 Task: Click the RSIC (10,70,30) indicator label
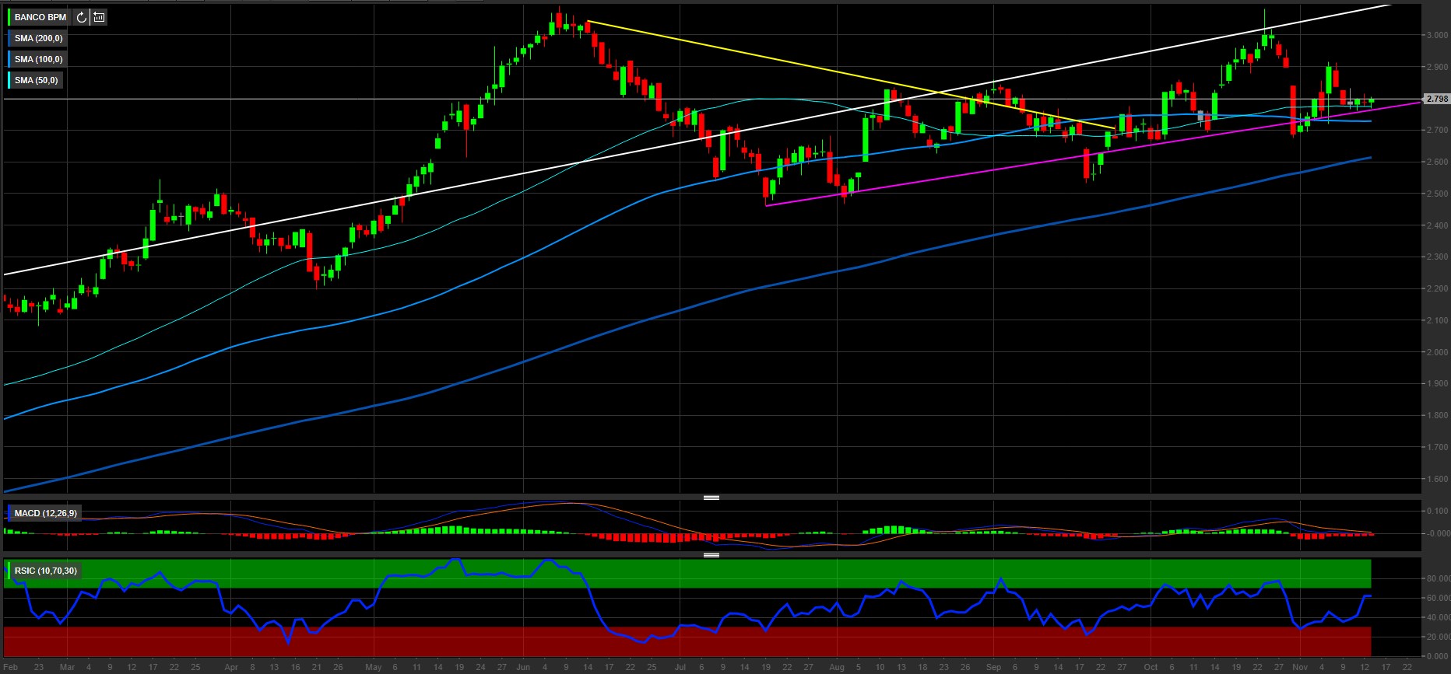click(x=45, y=571)
